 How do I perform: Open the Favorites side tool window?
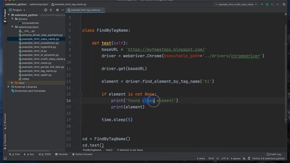5,141
